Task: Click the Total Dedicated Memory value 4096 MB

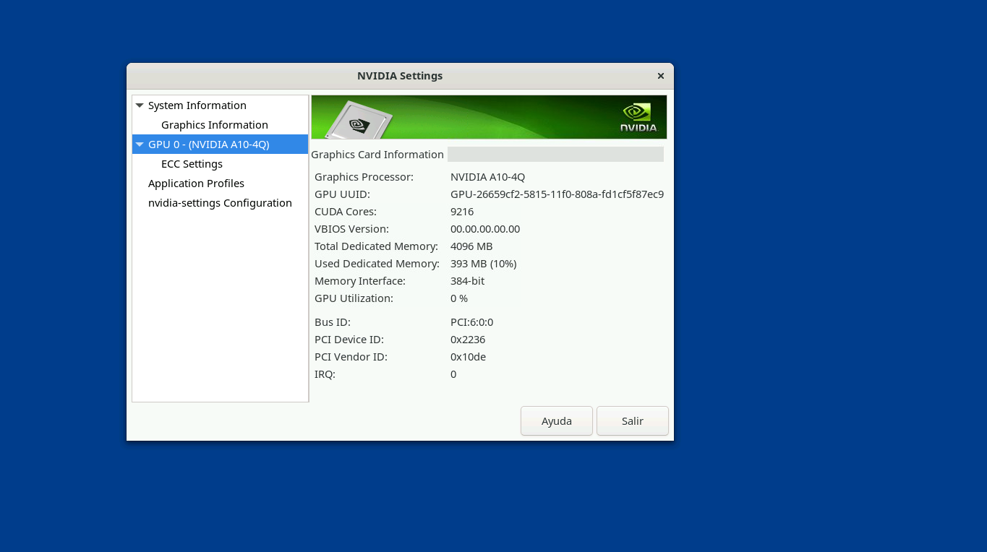Action: 471,246
